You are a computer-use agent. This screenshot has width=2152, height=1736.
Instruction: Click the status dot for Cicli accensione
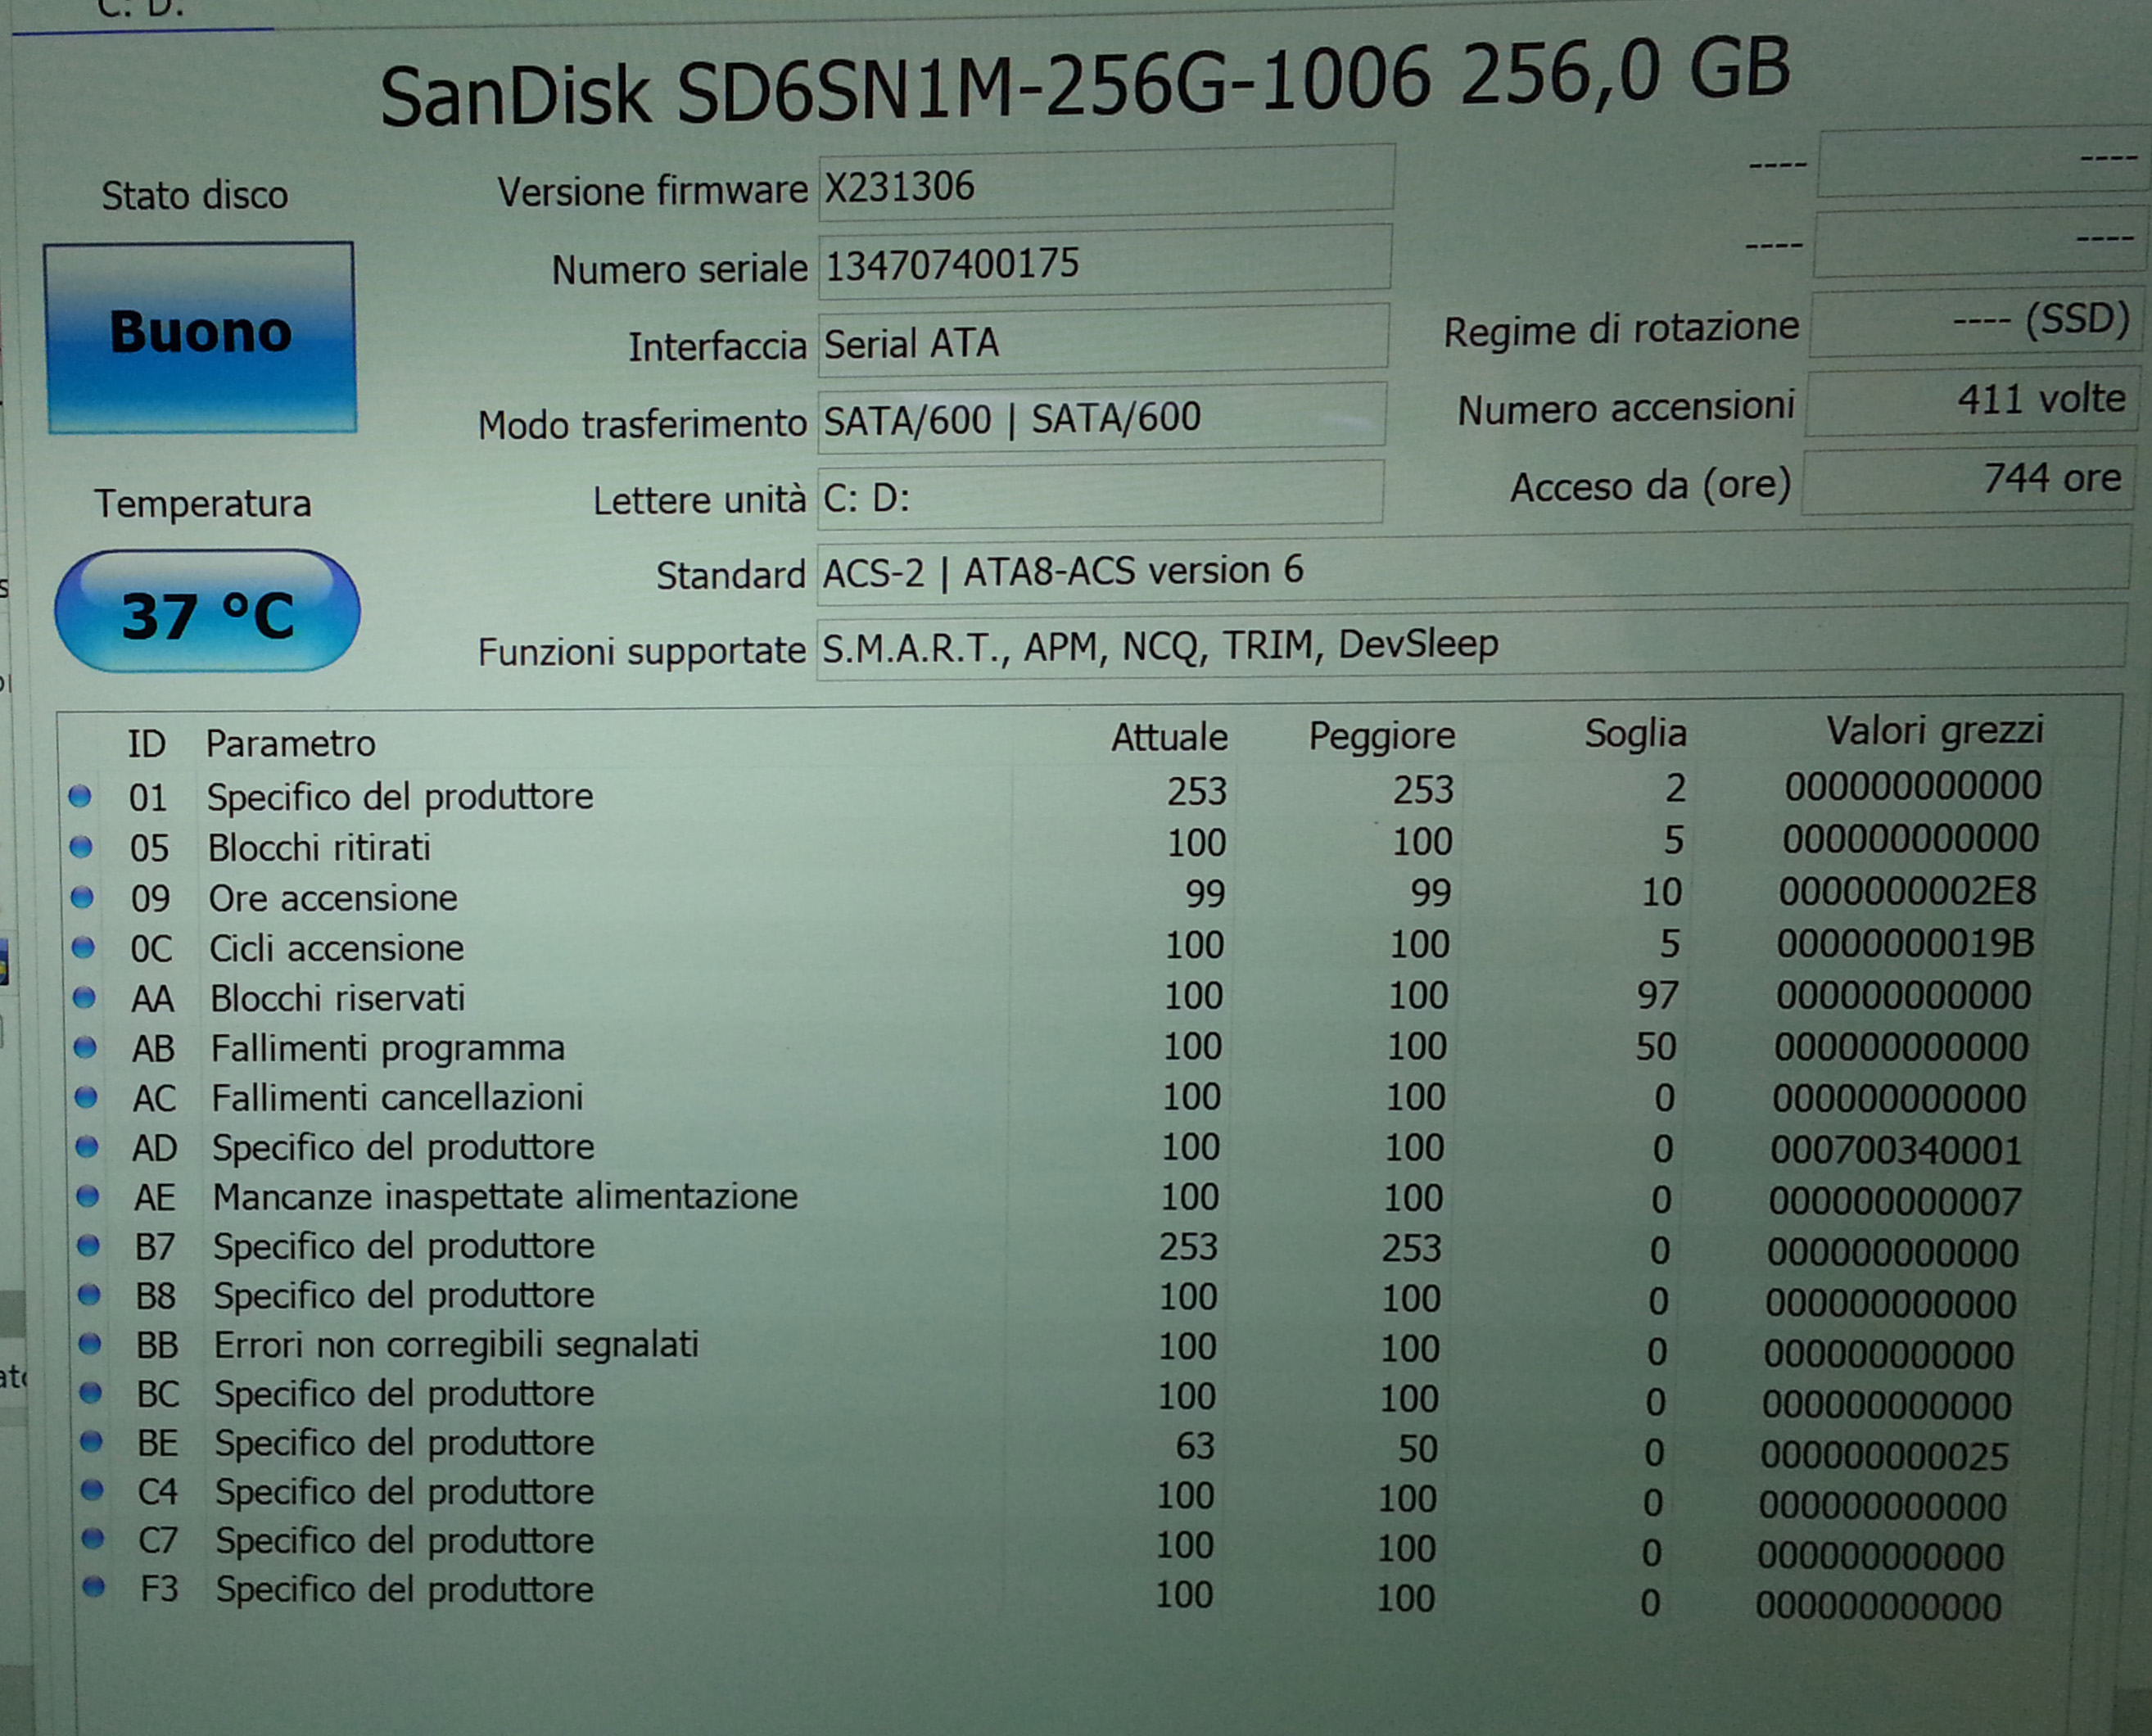pyautogui.click(x=83, y=947)
